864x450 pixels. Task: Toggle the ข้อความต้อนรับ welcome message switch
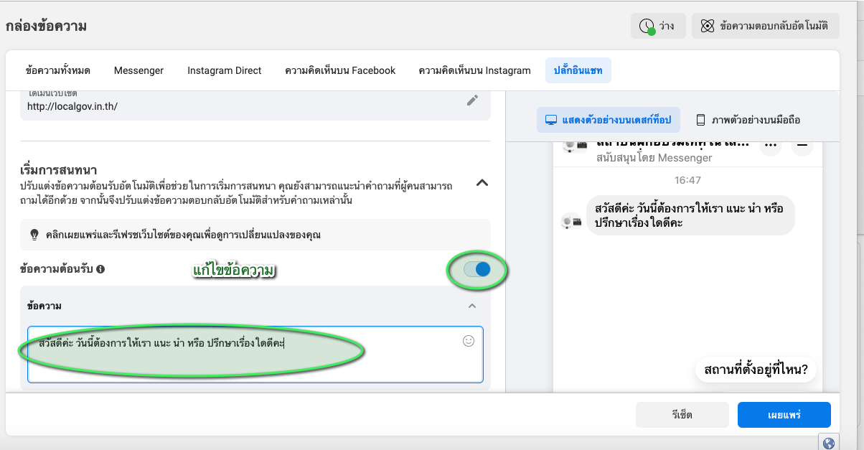(477, 269)
